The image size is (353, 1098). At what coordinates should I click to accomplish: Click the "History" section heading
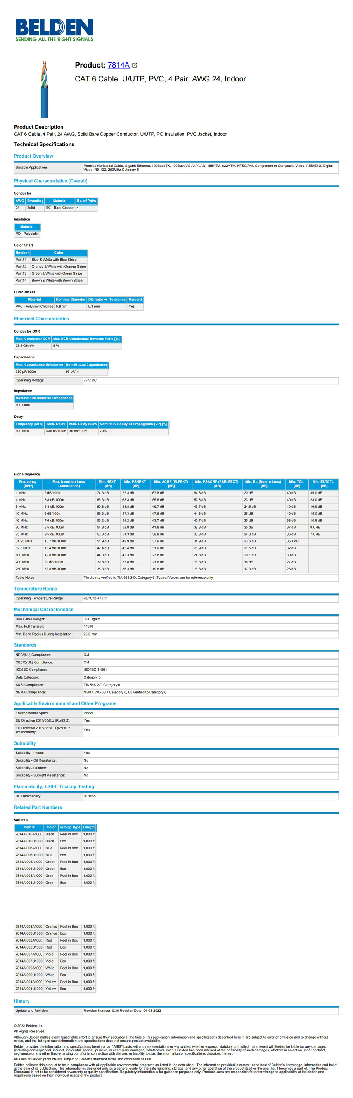[22, 1001]
